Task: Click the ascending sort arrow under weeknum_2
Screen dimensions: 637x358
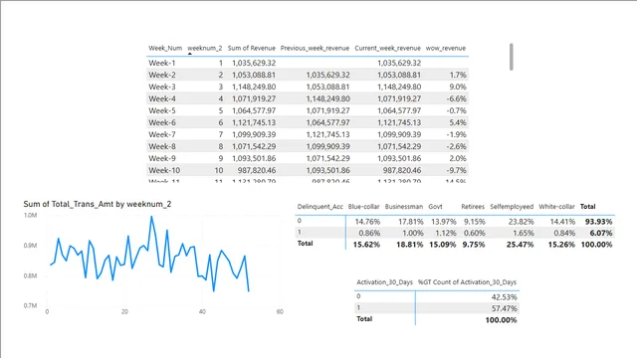Action: pos(190,53)
